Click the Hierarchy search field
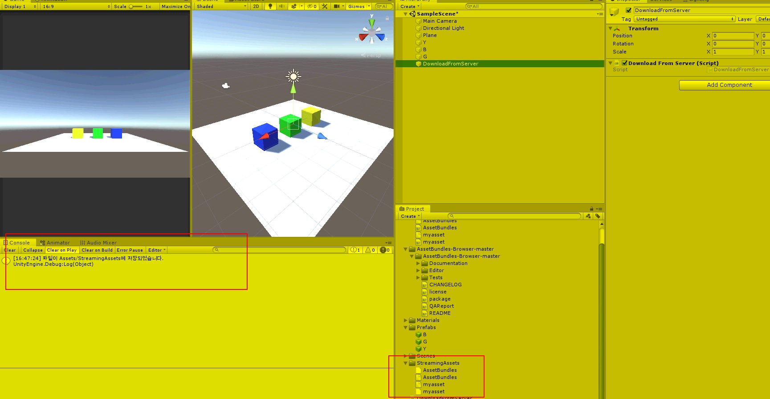The image size is (770, 399). 534,6
